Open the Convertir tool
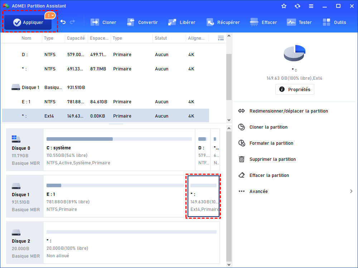 coord(142,22)
